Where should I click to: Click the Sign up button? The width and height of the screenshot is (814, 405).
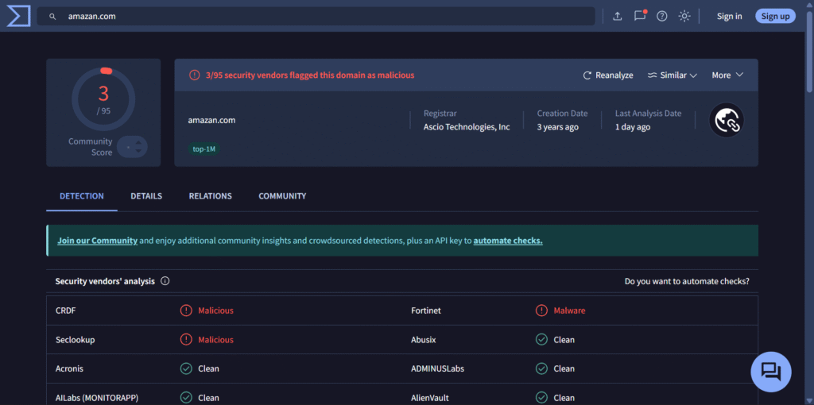tap(775, 16)
